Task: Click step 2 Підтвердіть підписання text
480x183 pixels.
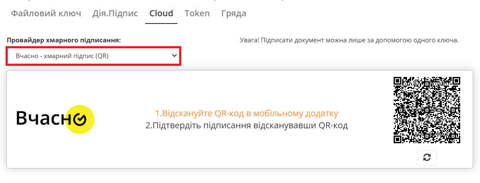Action: [246, 126]
